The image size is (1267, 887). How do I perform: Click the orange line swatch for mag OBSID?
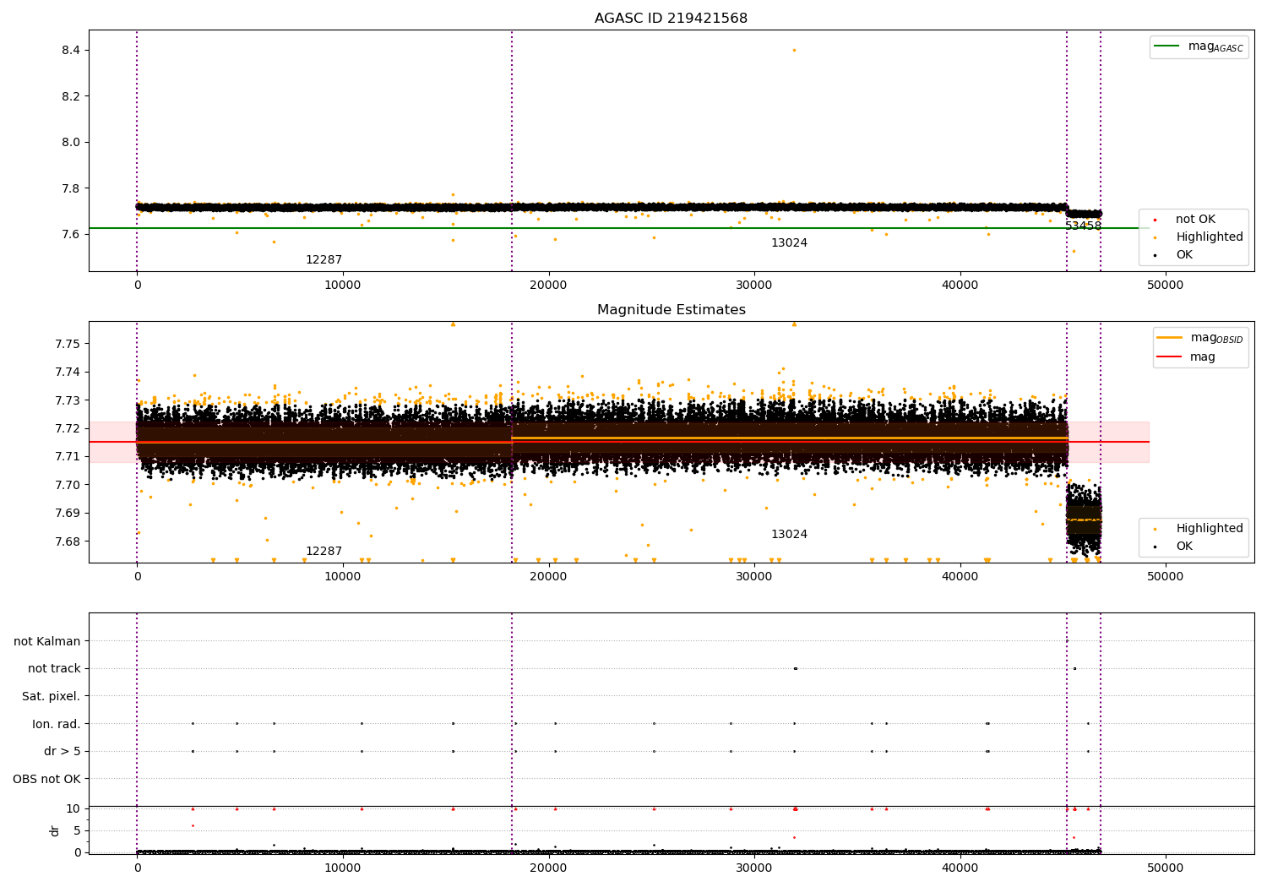(1171, 338)
